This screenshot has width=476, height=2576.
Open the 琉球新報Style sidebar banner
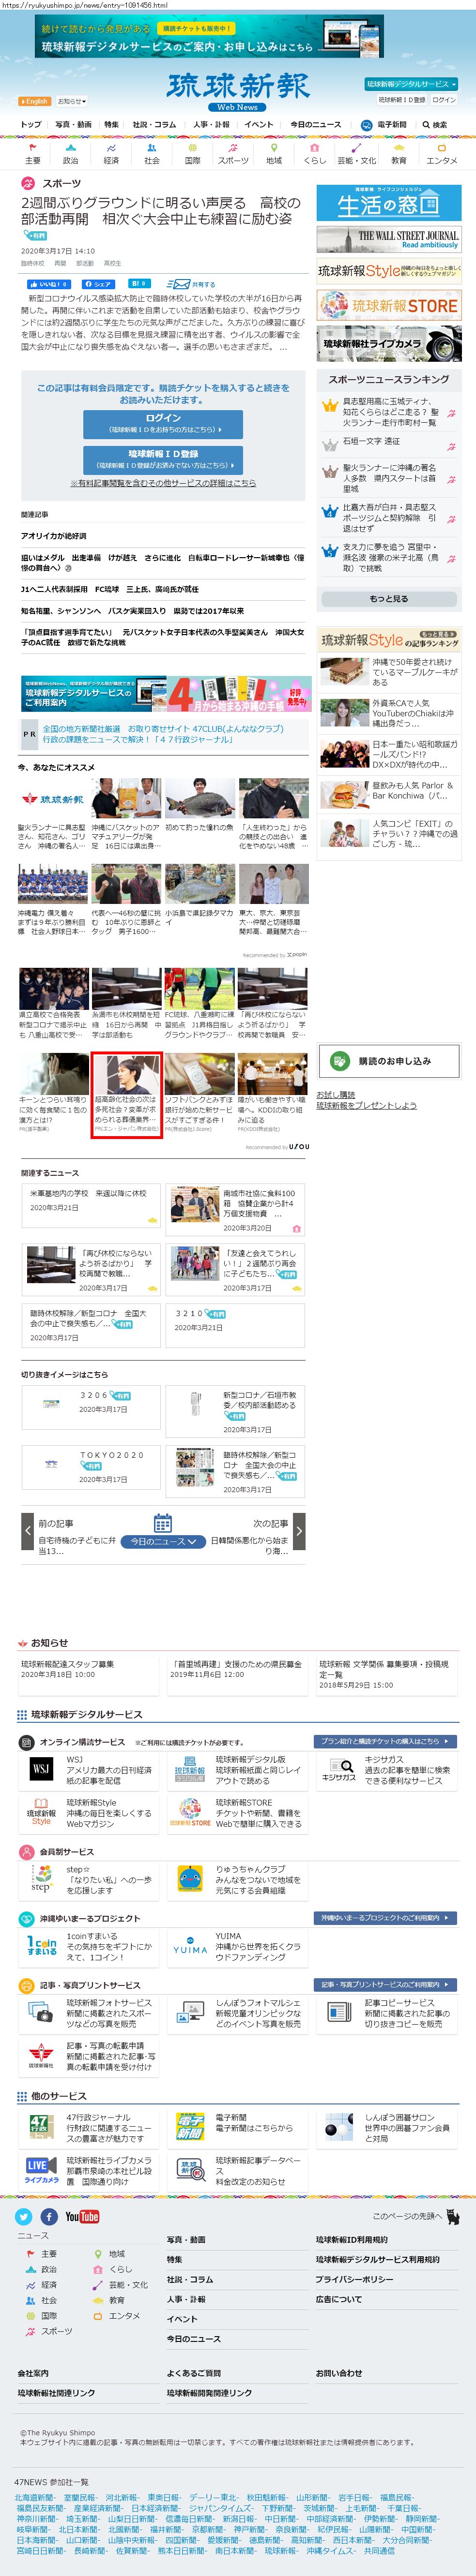tap(389, 271)
